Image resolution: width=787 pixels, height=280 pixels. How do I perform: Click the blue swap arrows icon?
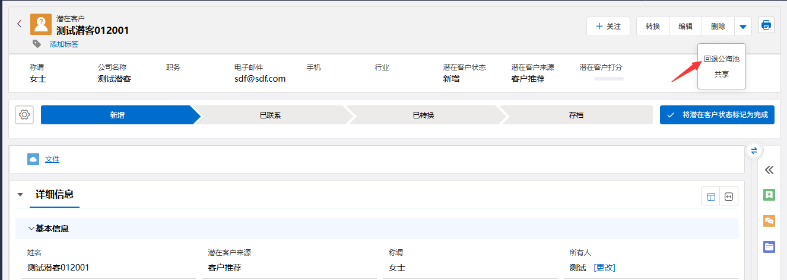point(754,150)
